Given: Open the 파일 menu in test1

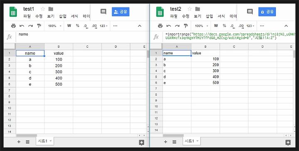Looking at the screenshot, I should click(27, 16).
